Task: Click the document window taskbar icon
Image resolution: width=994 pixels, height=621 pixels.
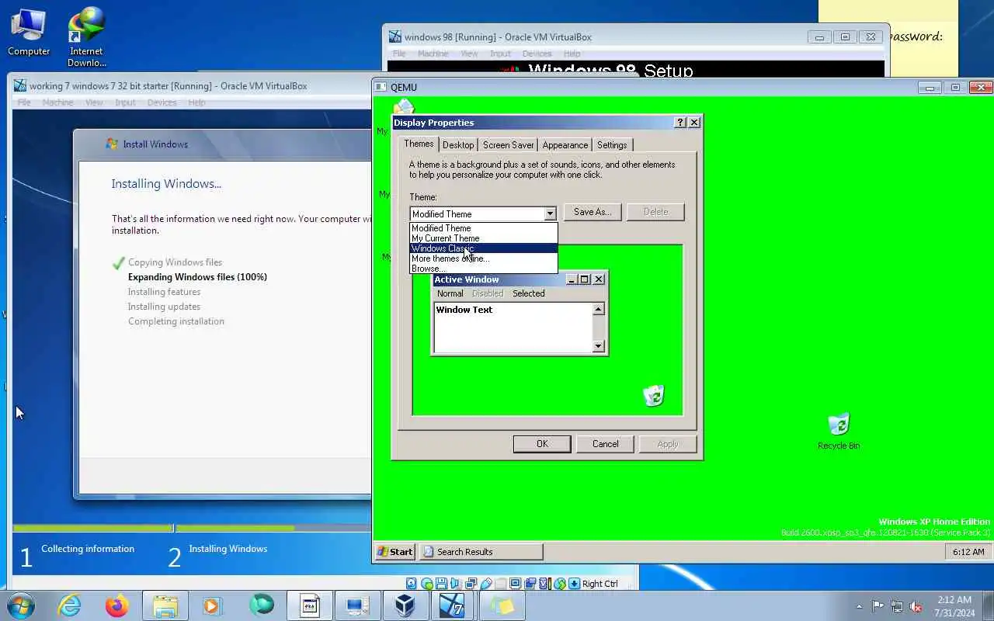Action: click(x=310, y=605)
